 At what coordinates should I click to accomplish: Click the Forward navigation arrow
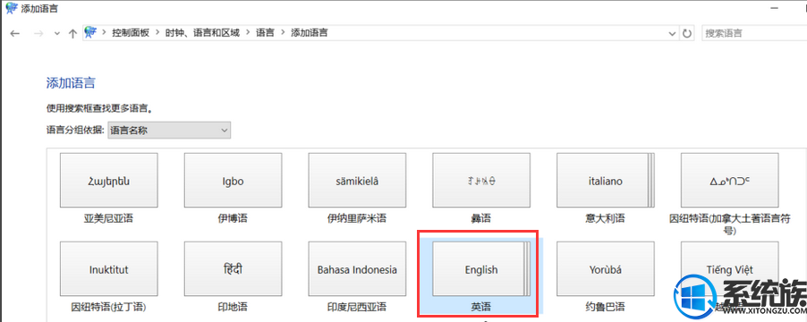pos(38,33)
